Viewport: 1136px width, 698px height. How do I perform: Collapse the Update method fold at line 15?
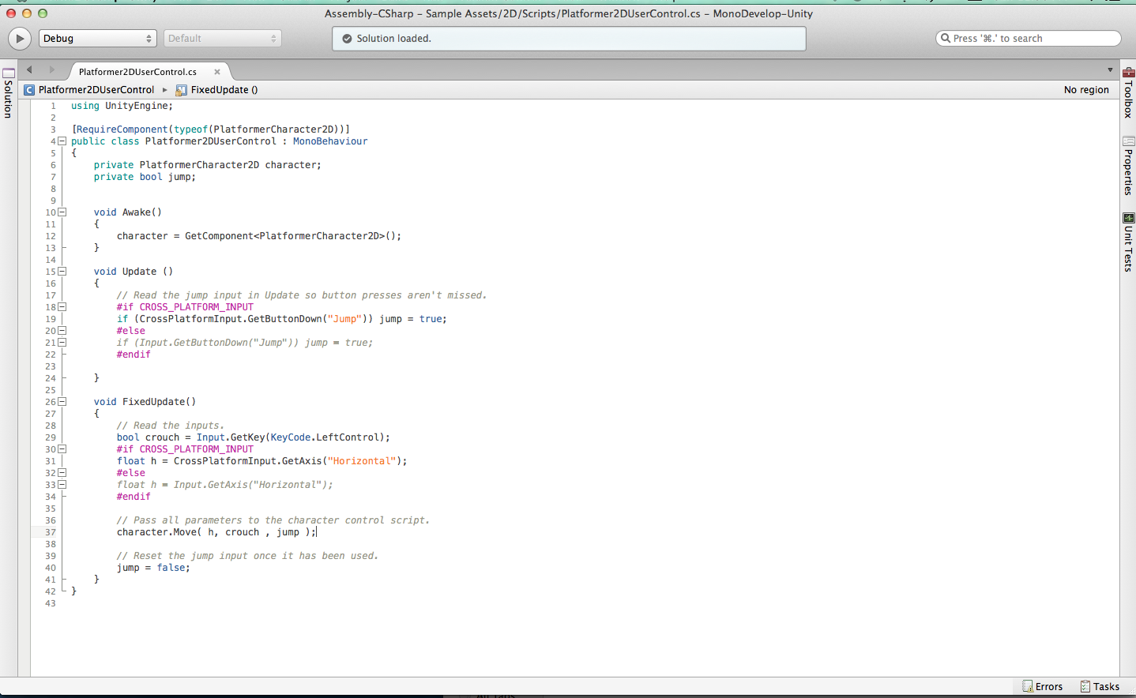tap(62, 272)
